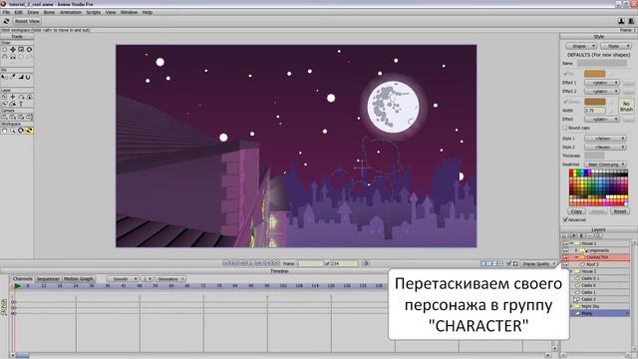Viewport: 638px width, 359px height.
Task: Open the Style 2 dropdown
Action: click(x=605, y=147)
